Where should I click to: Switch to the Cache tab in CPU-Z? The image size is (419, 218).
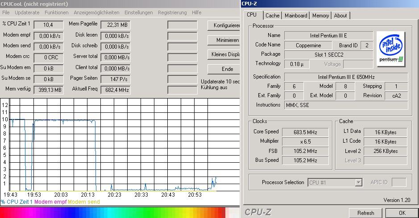272,16
